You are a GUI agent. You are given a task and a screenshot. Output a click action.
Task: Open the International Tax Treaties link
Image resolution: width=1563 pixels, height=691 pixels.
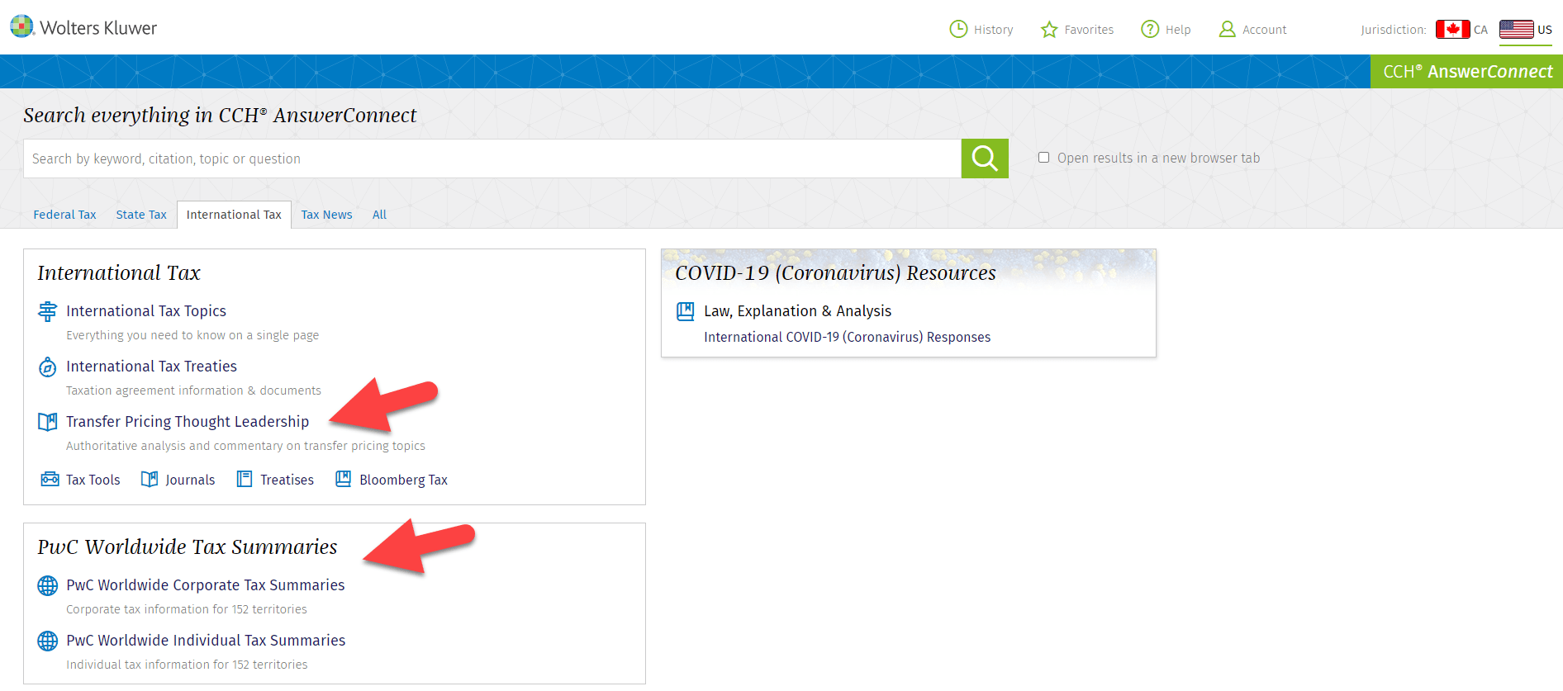[151, 367]
